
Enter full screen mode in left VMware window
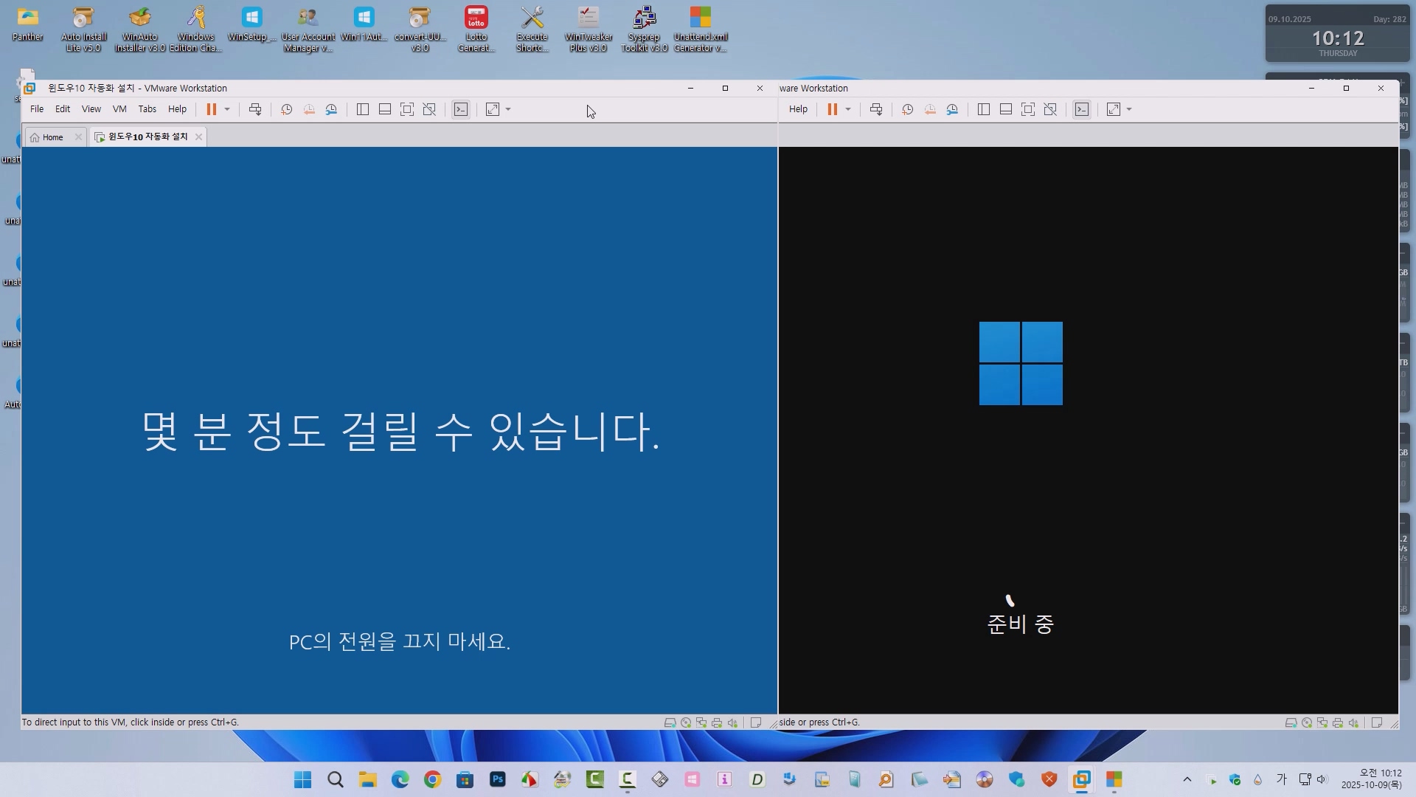[407, 109]
